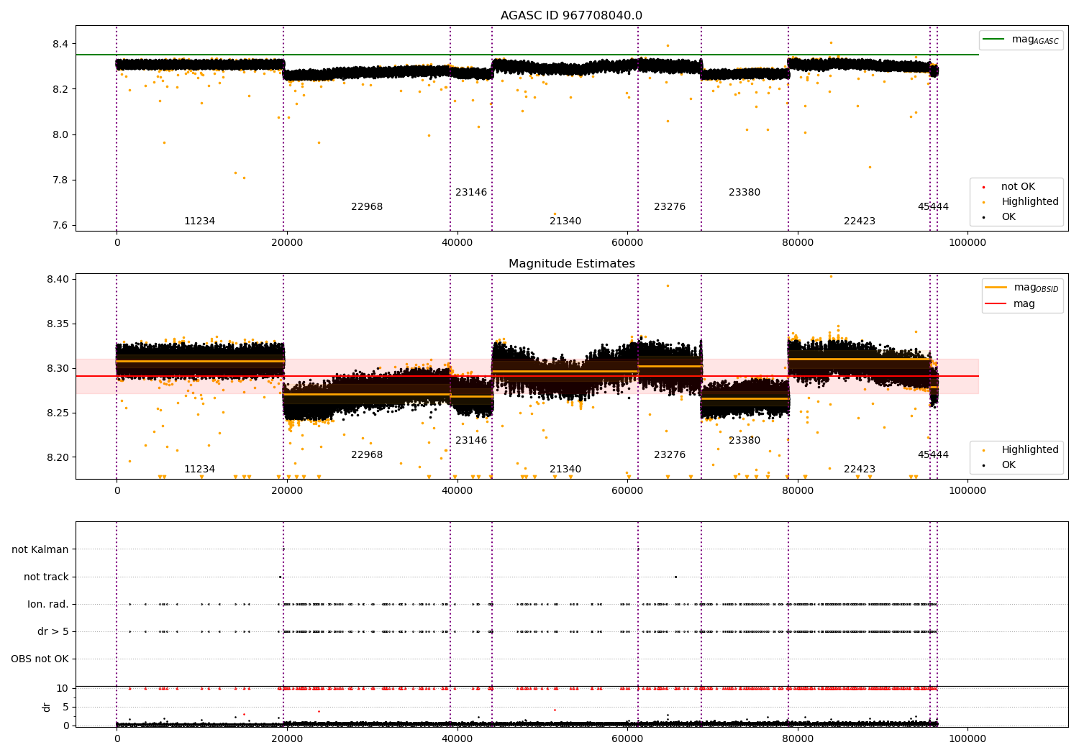Click 'not OK' legend entry in top plot
The image size is (1079, 755).
click(1018, 187)
